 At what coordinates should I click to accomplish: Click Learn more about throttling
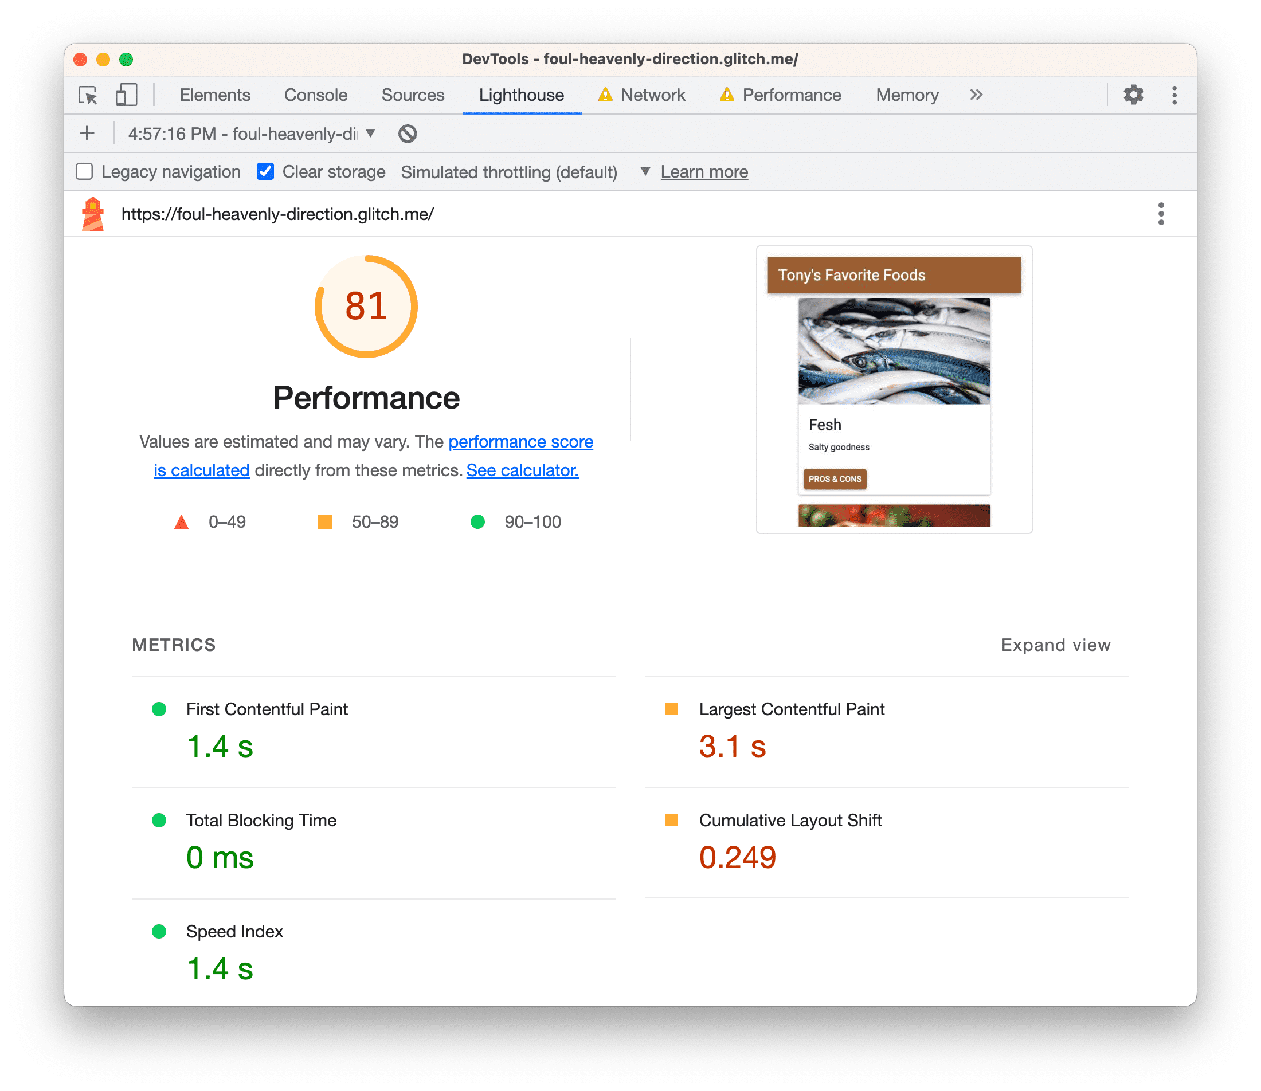(704, 171)
